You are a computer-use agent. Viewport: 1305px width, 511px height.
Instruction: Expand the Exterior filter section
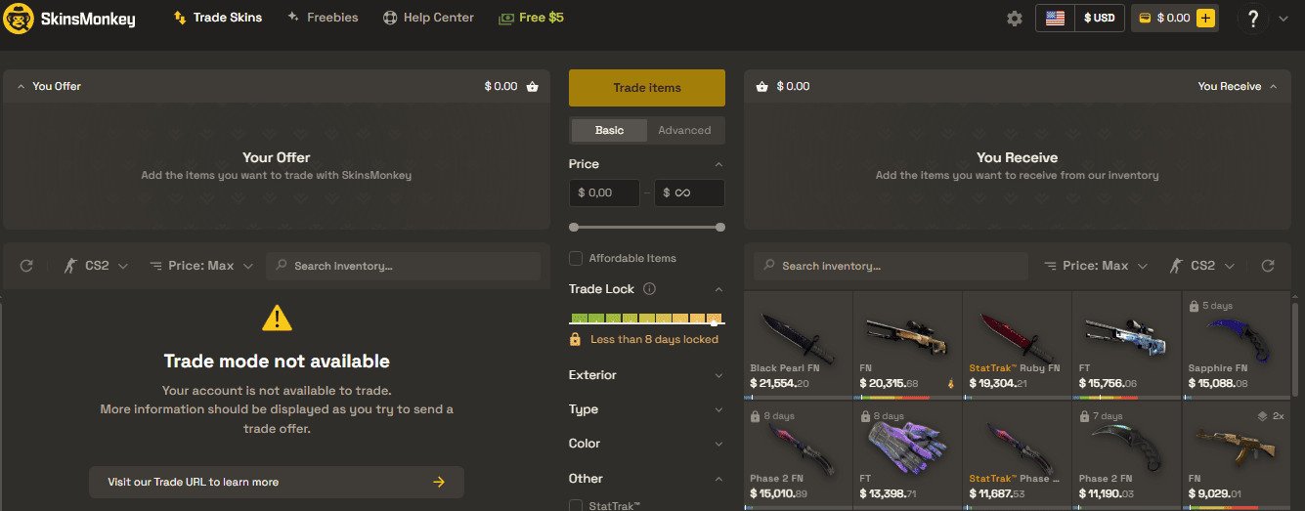coord(646,375)
